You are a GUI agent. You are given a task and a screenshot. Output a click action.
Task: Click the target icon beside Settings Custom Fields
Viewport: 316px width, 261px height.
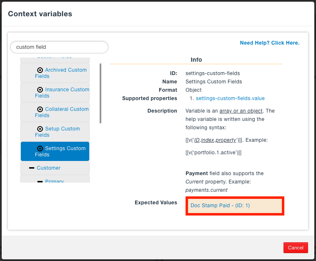pos(40,148)
